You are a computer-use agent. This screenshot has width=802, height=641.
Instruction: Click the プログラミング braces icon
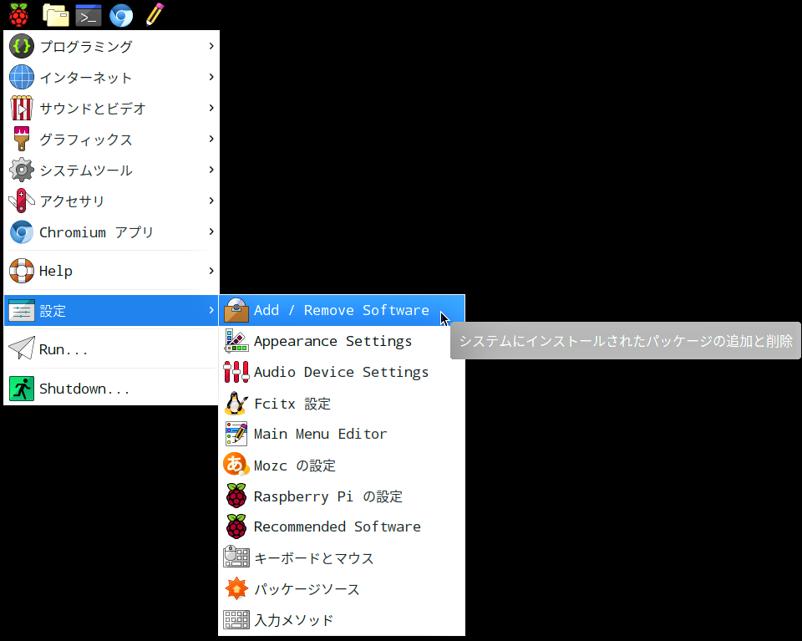tap(22, 46)
